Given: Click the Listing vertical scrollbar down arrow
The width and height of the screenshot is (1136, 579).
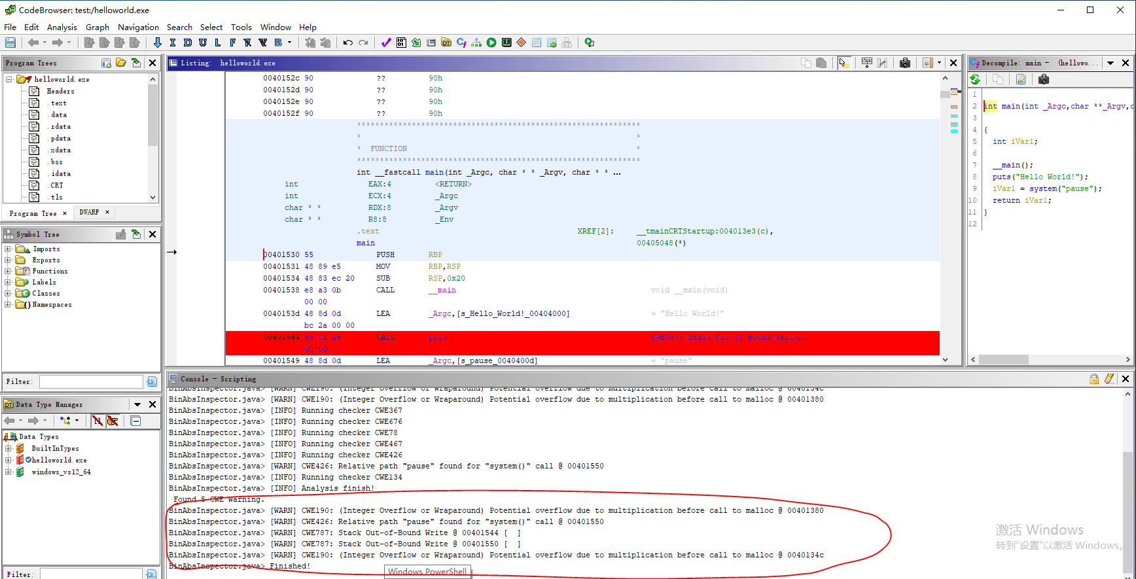Looking at the screenshot, I should tap(945, 360).
